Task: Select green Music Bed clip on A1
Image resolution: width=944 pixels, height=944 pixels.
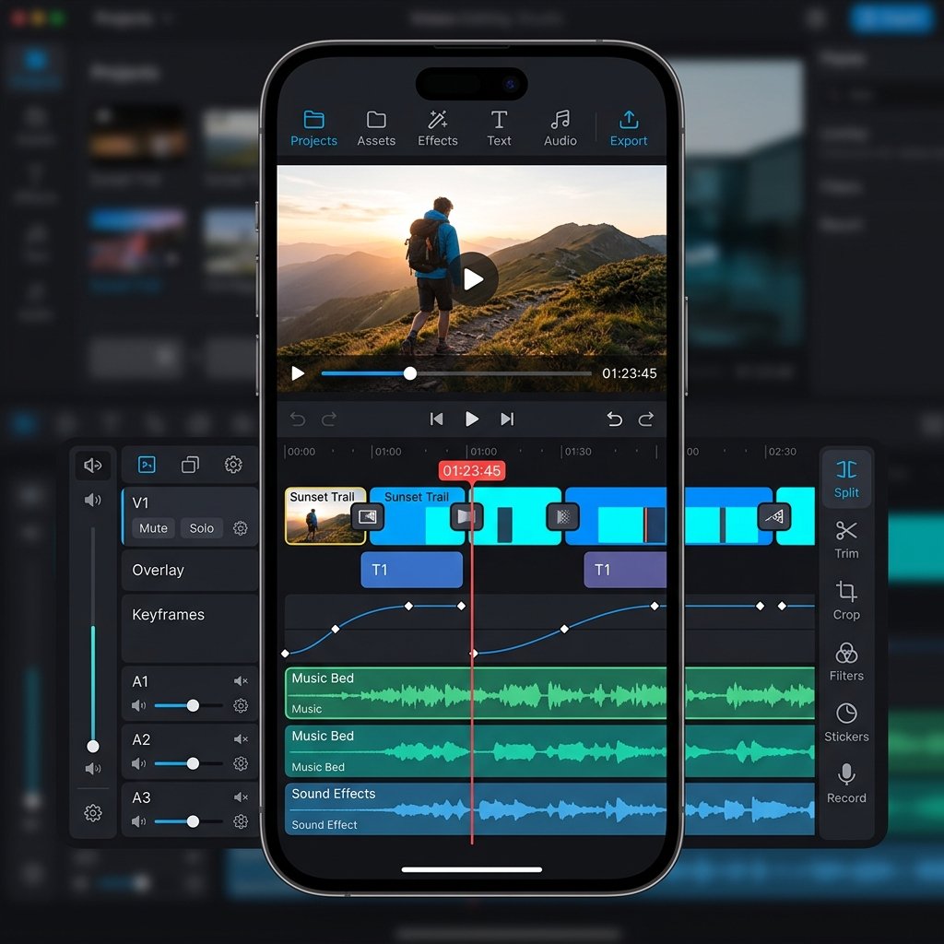Action: click(x=549, y=693)
